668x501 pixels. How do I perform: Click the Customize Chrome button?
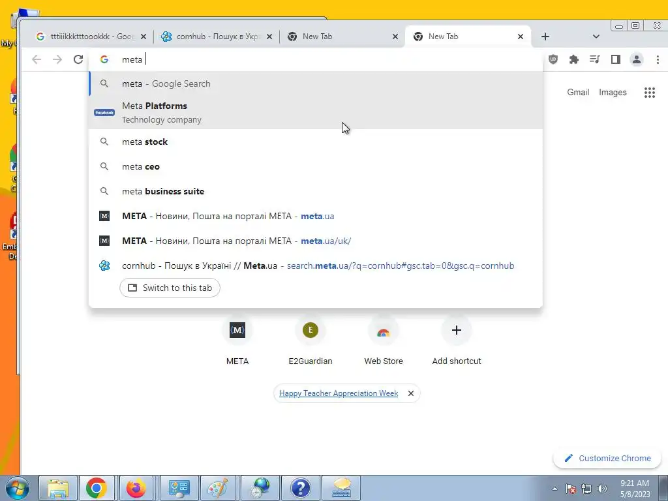[607, 459]
